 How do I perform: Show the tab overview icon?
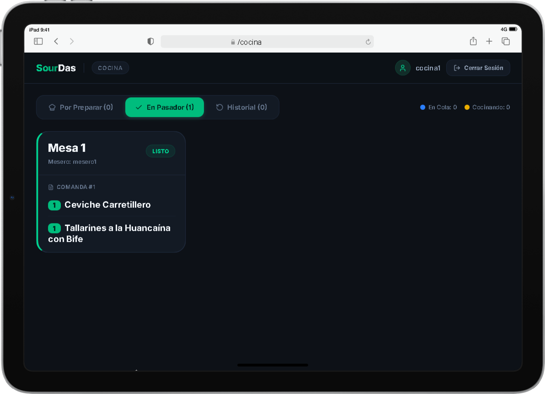pyautogui.click(x=506, y=41)
